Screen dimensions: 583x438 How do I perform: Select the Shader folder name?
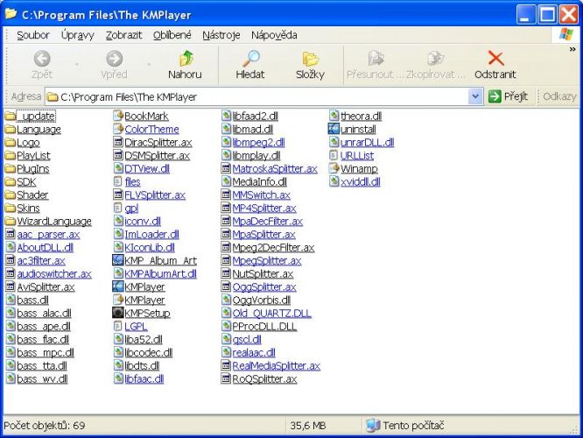tap(32, 195)
